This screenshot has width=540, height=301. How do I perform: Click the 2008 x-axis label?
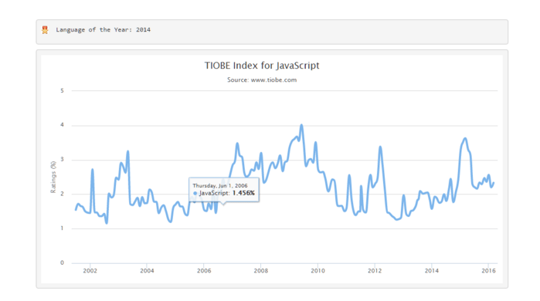(x=260, y=271)
